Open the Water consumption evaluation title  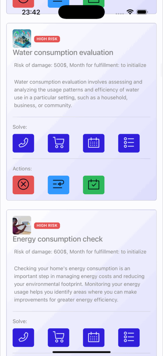(x=63, y=53)
